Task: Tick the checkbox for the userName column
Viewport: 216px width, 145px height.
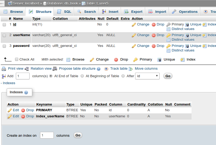Action: point(4,35)
